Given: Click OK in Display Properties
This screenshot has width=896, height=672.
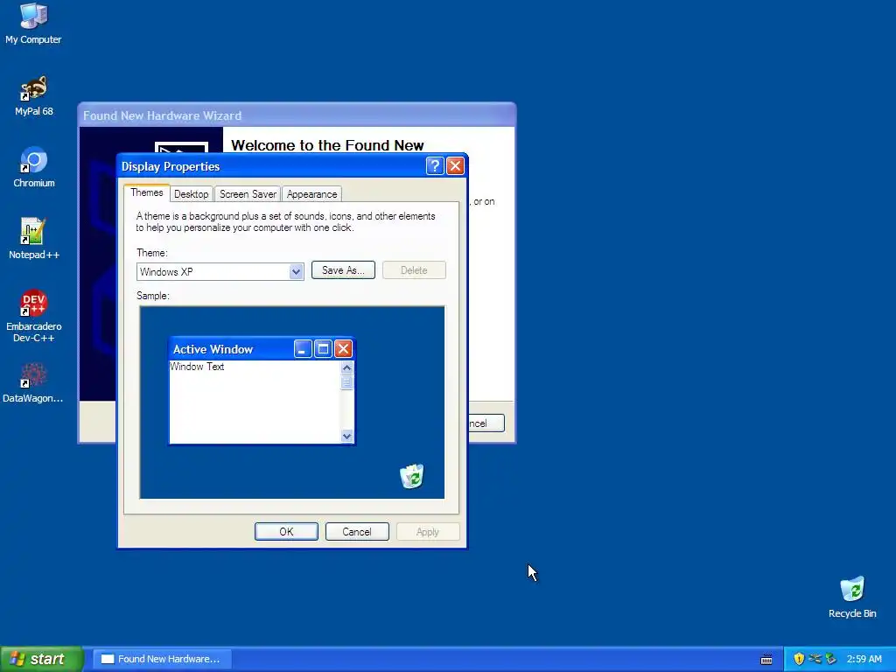Looking at the screenshot, I should coord(286,531).
